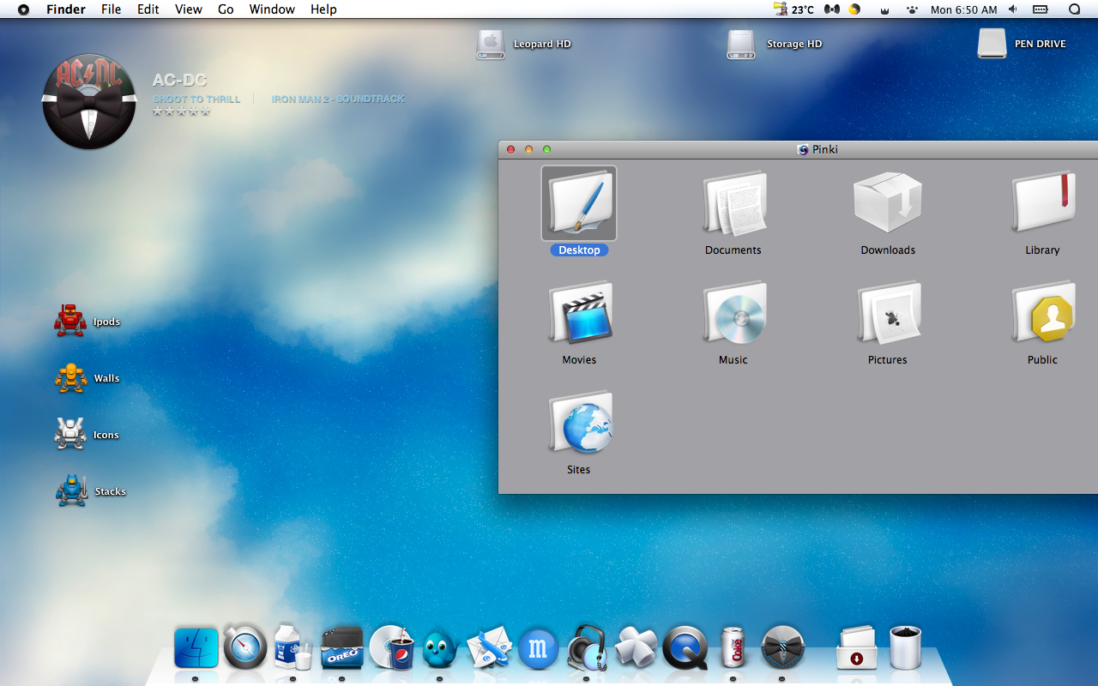1098x686 pixels.
Task: Open the PEN DRIVE volume on desktop
Action: coord(992,44)
